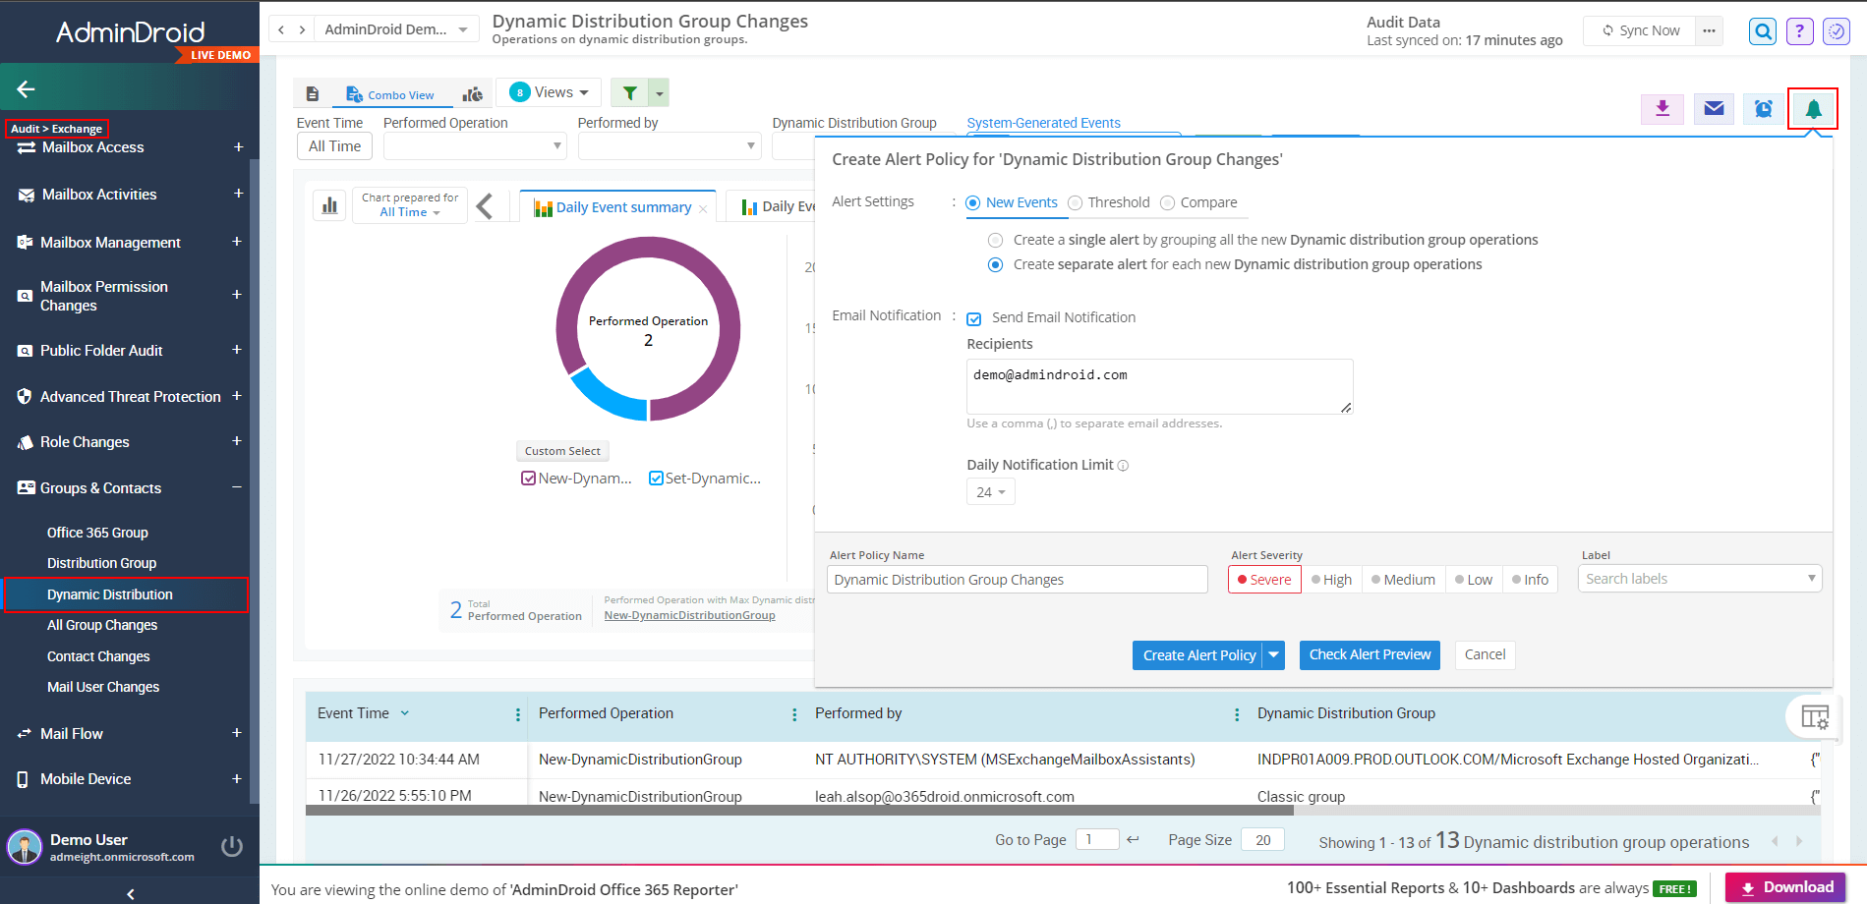This screenshot has height=904, width=1867.
Task: Open the Daily Notification Limit dropdown
Action: coord(990,492)
